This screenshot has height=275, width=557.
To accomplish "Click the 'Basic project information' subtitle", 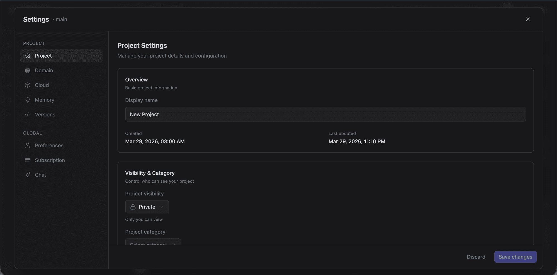I will pos(151,88).
